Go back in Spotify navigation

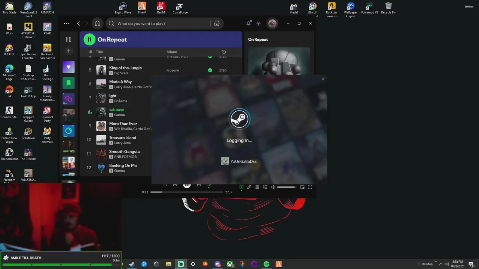click(x=78, y=23)
